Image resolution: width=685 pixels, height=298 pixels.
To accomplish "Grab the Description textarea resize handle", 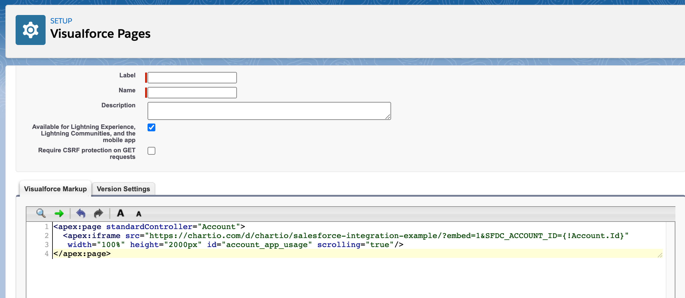I will (388, 117).
